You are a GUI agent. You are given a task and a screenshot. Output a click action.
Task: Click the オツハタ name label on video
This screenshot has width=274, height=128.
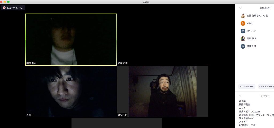pos(122,115)
